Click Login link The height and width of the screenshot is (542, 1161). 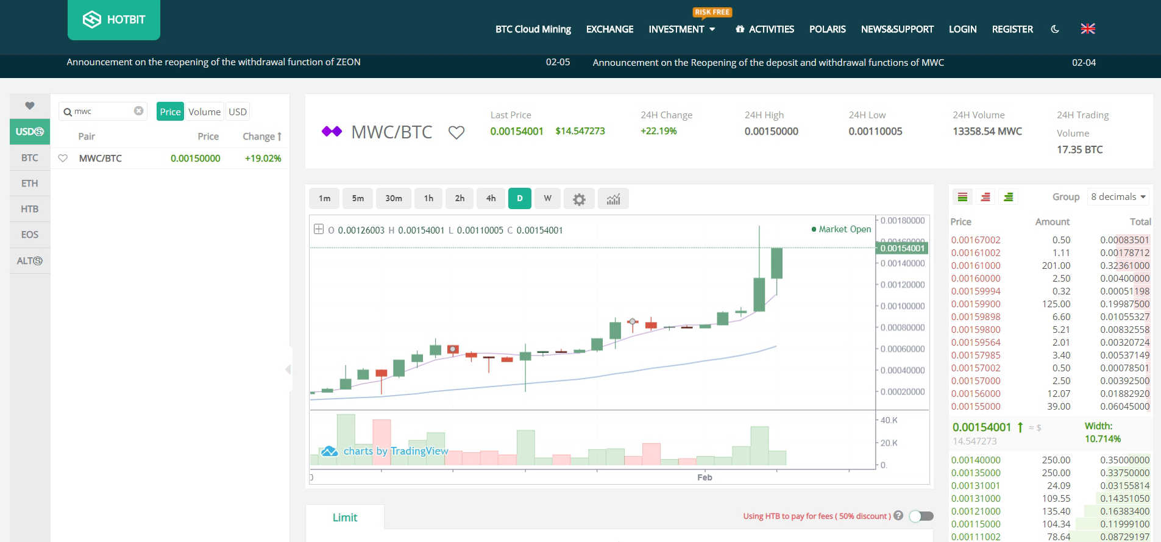[x=963, y=29]
